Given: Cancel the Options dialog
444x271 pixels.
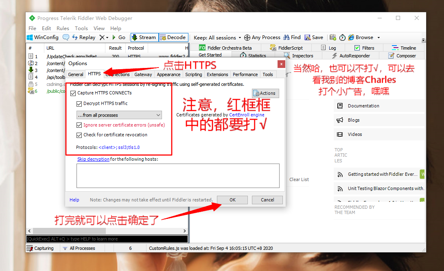Looking at the screenshot, I should point(267,200).
